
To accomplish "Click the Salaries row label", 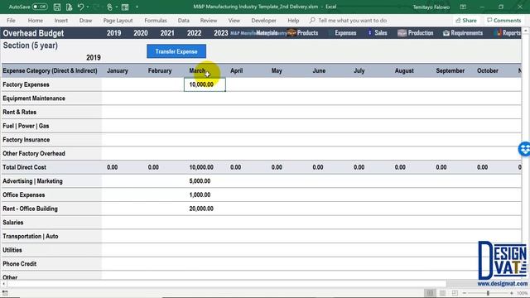I will [13, 223].
